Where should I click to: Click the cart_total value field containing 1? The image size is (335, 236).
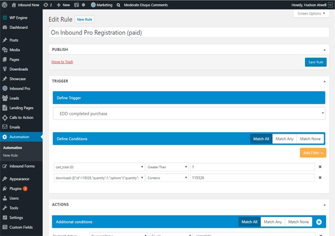tap(252, 167)
